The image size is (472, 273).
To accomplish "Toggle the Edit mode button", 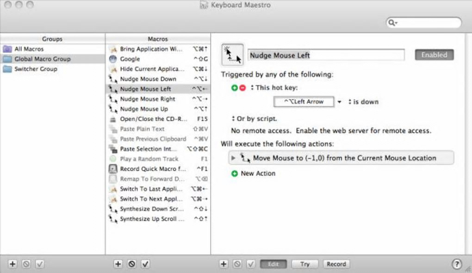I will pyautogui.click(x=273, y=264).
